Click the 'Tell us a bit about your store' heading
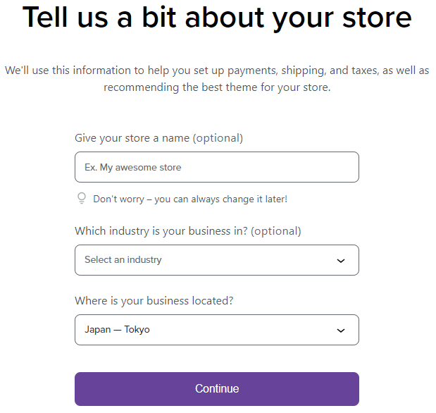The width and height of the screenshot is (436, 413). pyautogui.click(x=217, y=18)
